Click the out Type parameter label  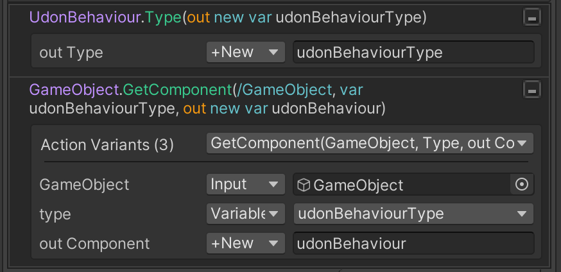[x=71, y=53]
